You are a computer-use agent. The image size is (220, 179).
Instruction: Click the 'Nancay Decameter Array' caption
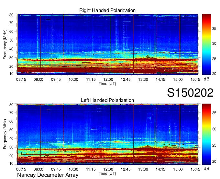pyautogui.click(x=48, y=175)
